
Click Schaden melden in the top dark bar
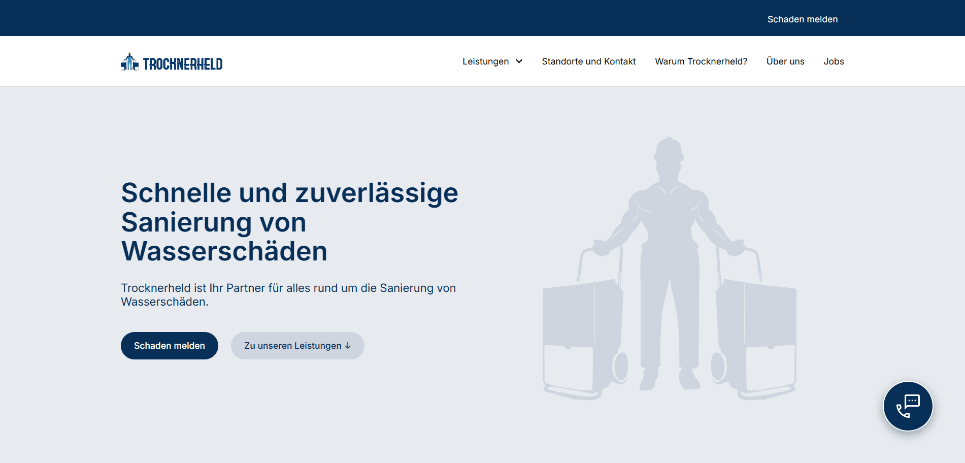[x=802, y=19]
